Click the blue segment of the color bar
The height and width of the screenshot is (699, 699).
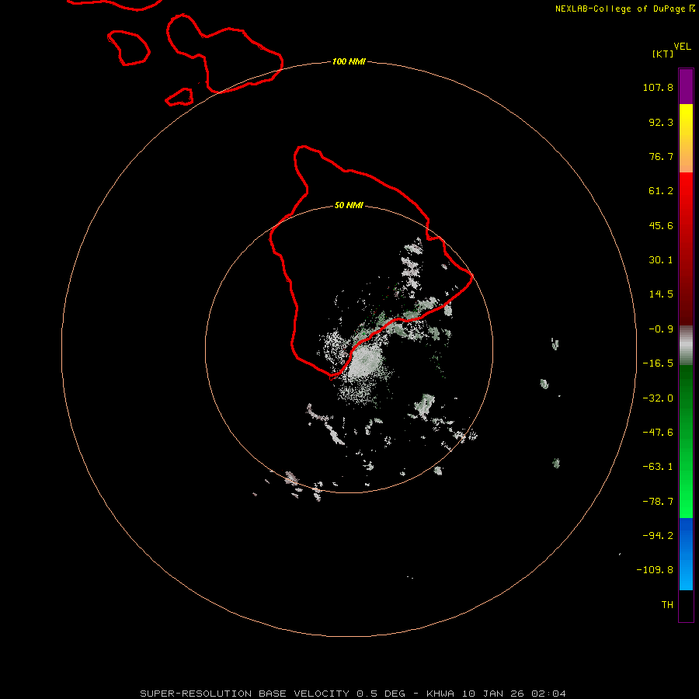686,554
